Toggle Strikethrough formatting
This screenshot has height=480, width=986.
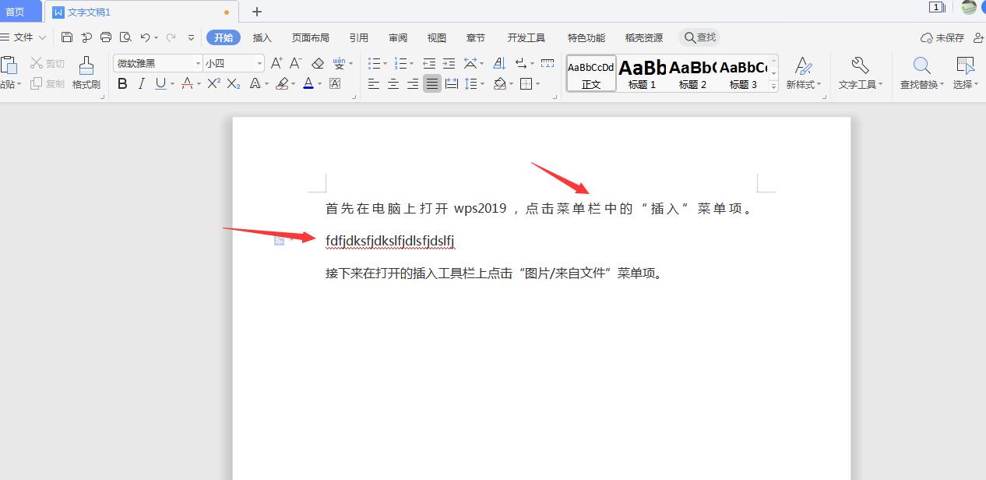pos(186,83)
